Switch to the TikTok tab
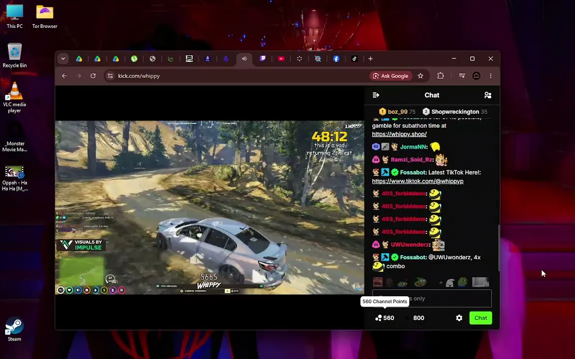575x359 pixels. pos(354,59)
